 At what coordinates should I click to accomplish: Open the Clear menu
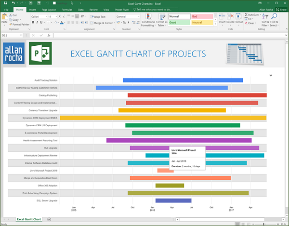tap(250, 23)
